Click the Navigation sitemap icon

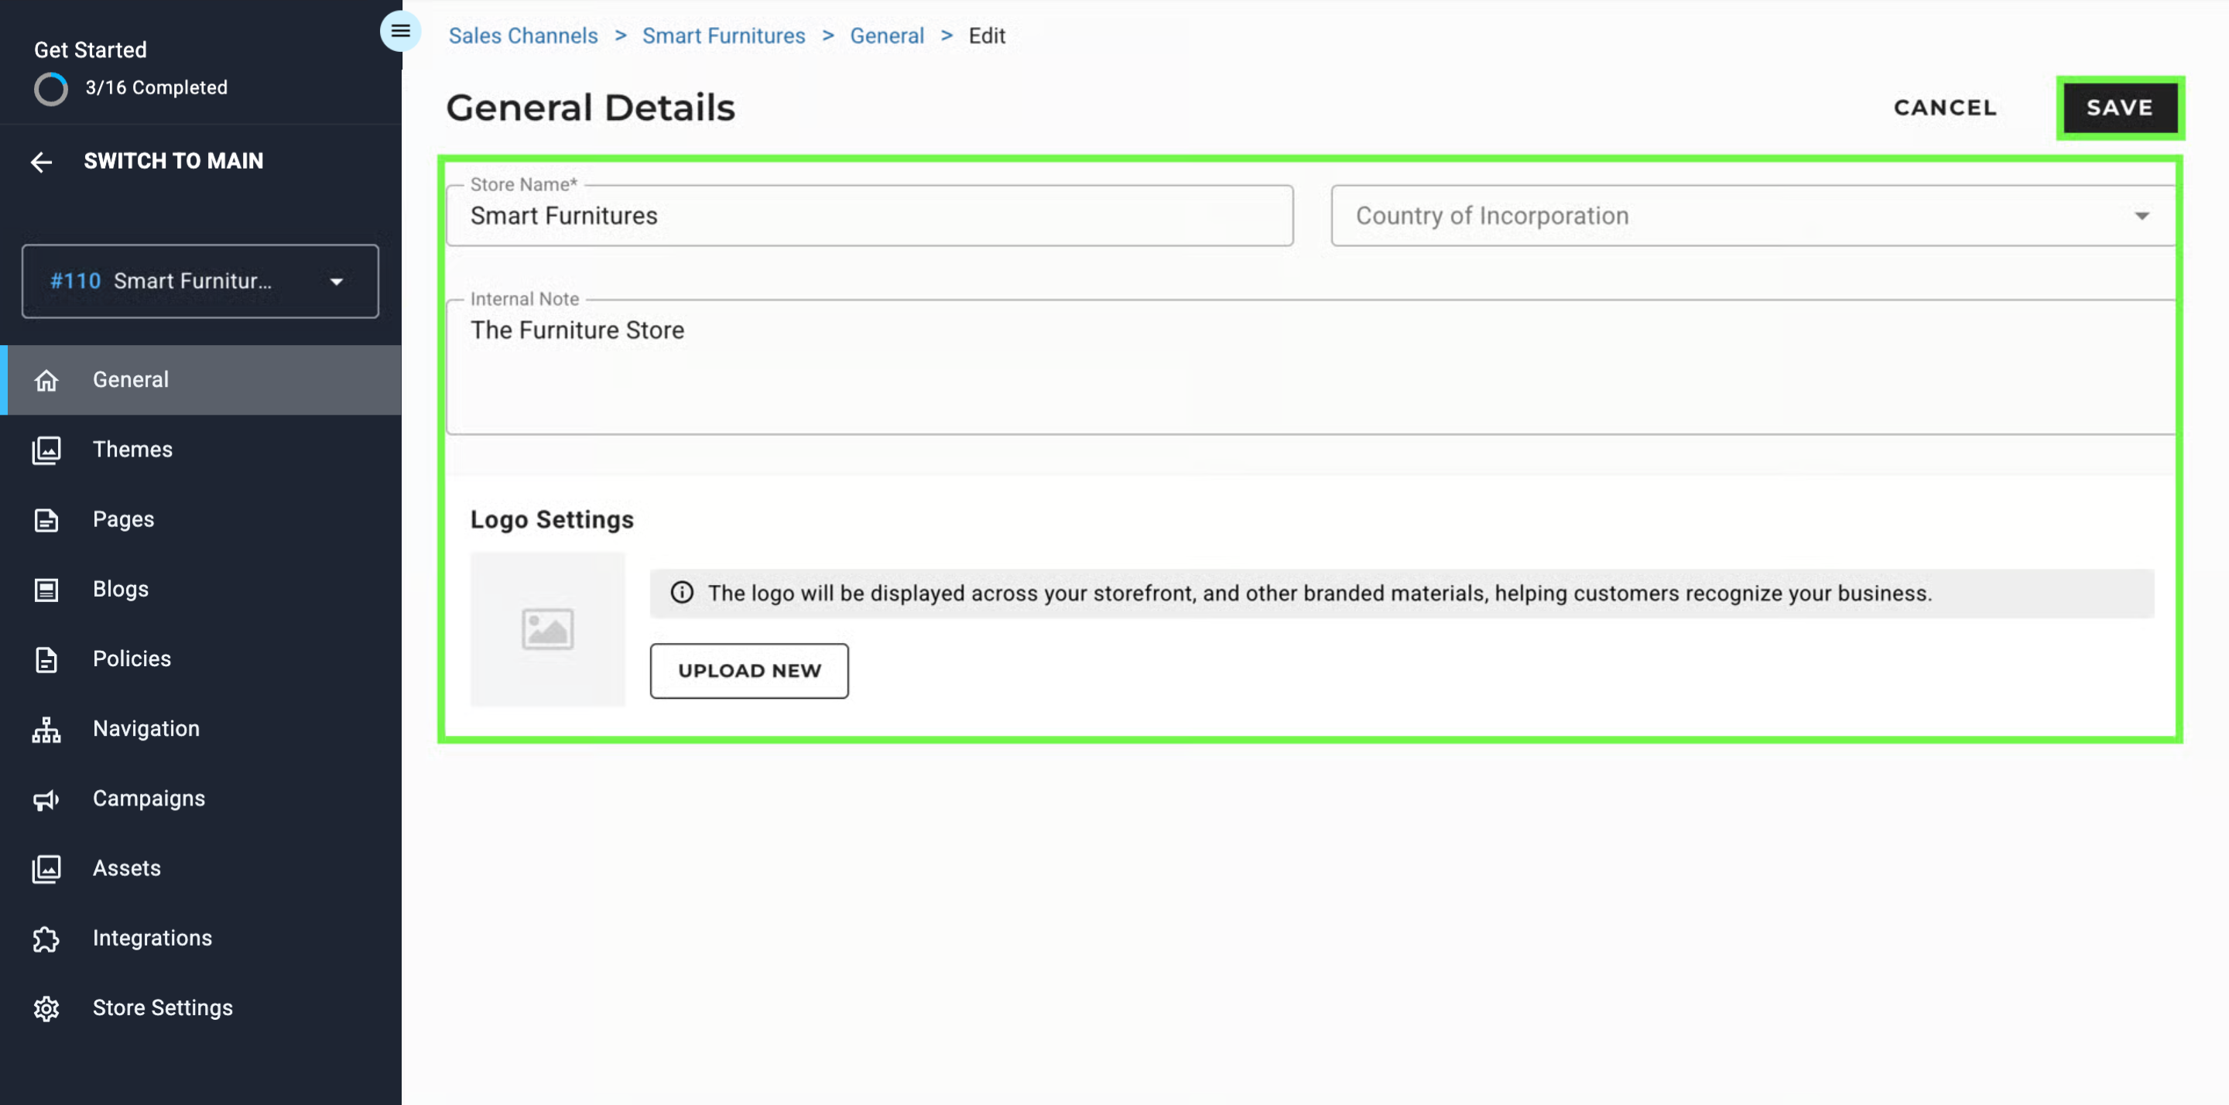[46, 730]
